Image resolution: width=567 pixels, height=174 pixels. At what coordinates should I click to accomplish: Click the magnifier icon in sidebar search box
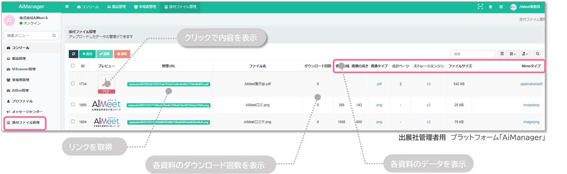[54, 36]
